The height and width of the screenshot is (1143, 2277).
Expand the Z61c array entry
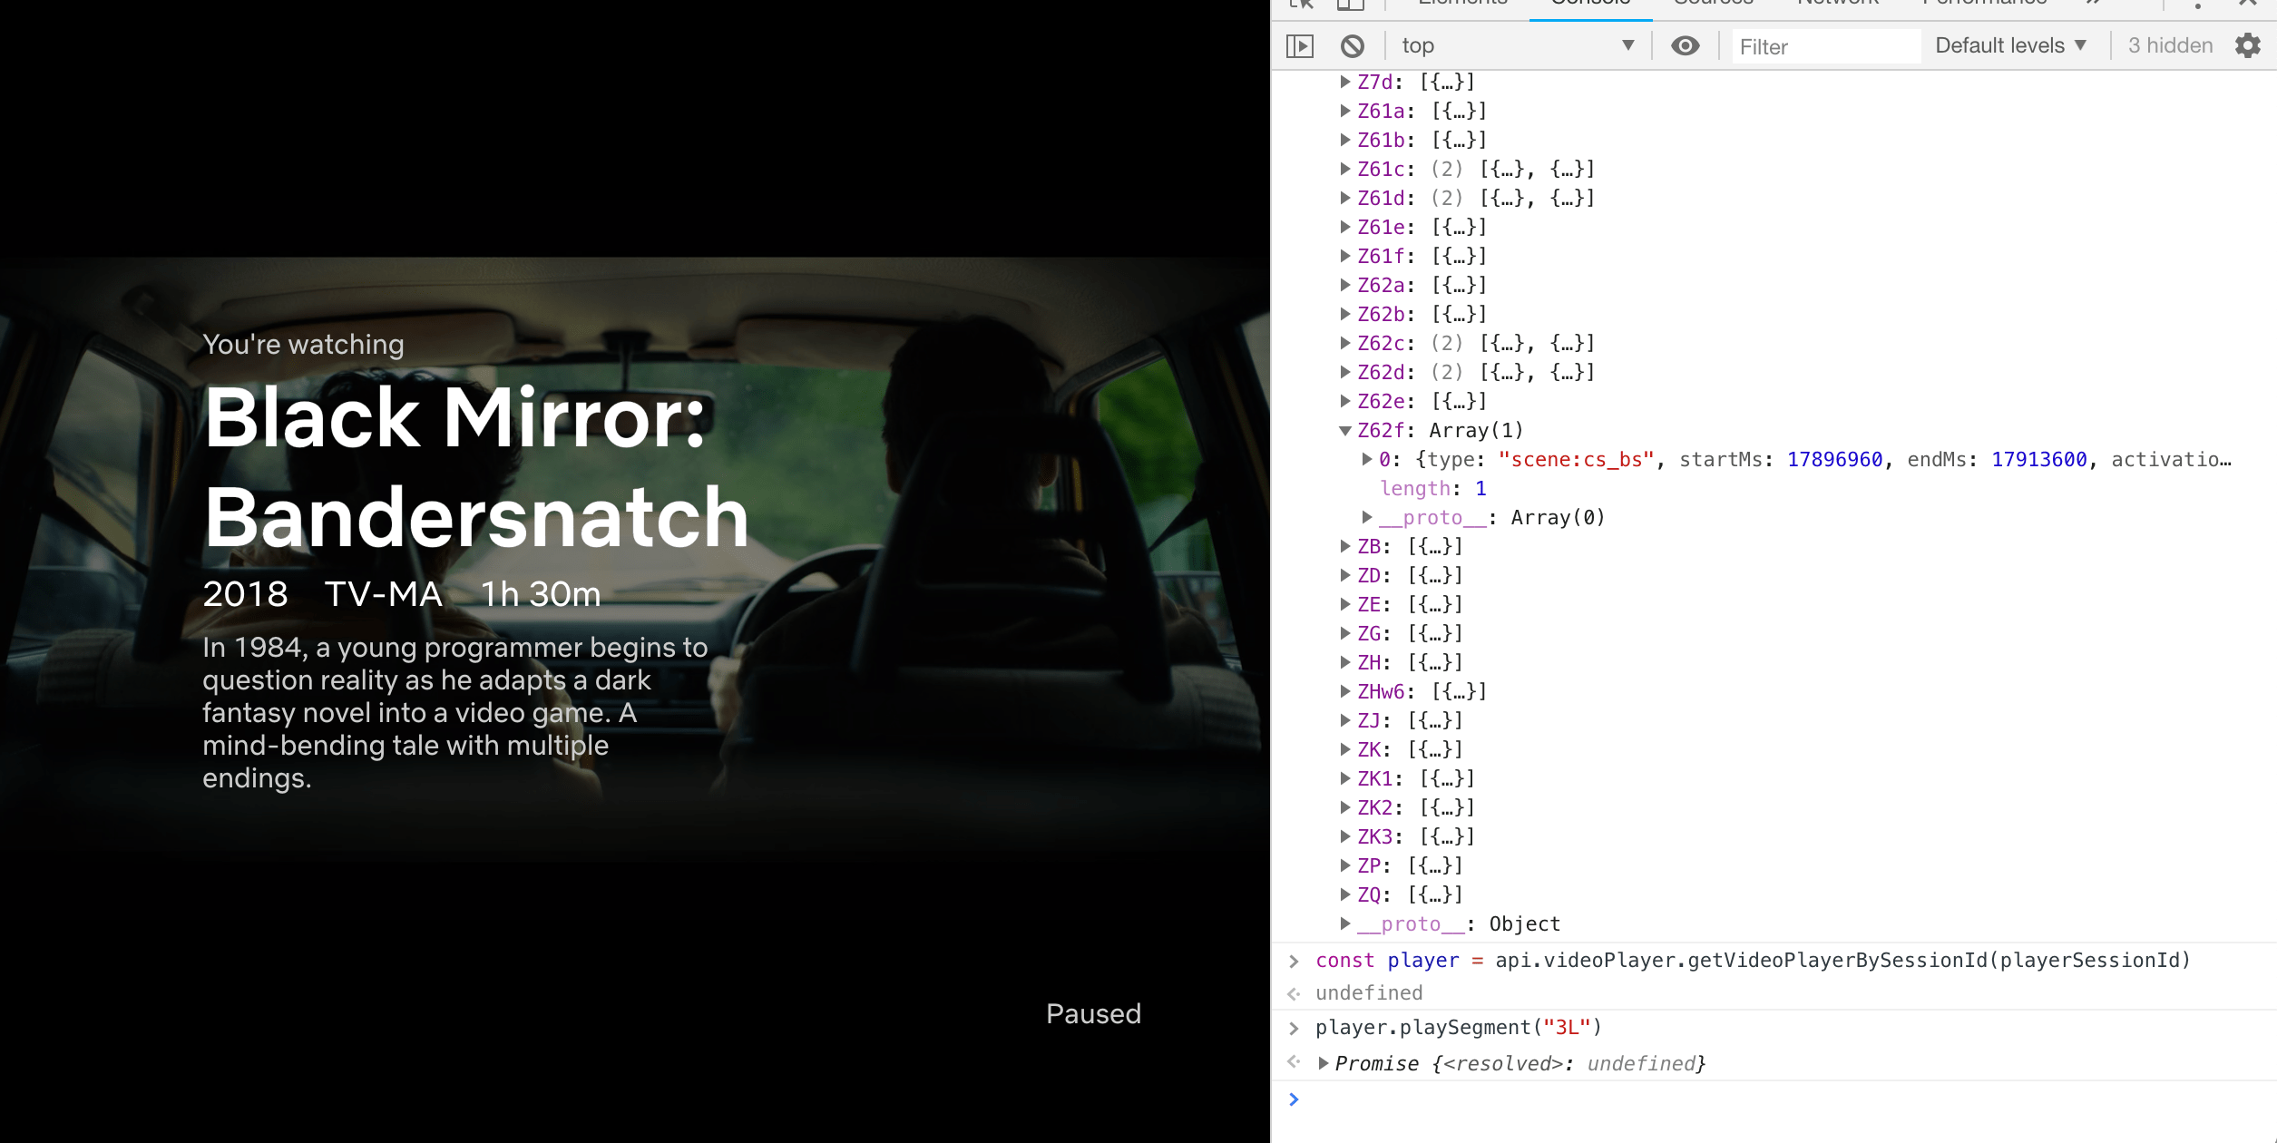(1345, 169)
